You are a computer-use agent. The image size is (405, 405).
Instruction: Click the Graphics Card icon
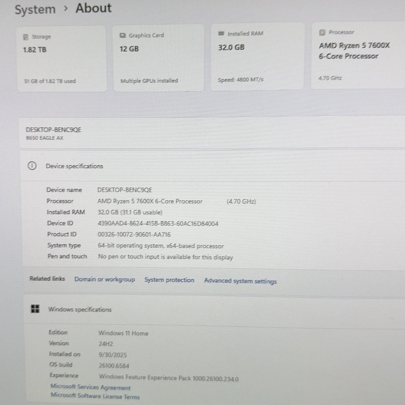pyautogui.click(x=123, y=36)
